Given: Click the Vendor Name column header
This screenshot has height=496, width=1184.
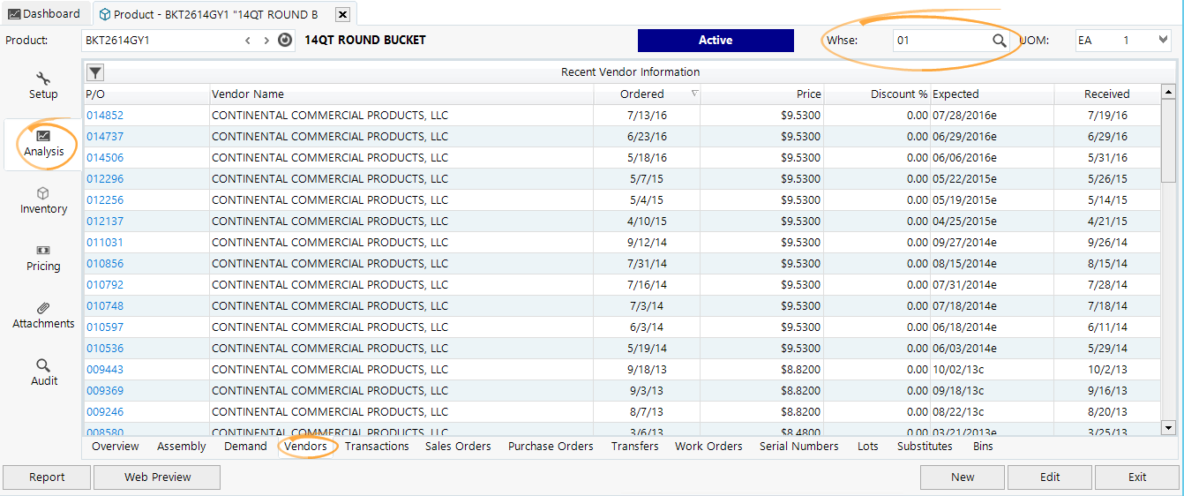Looking at the screenshot, I should (x=401, y=94).
